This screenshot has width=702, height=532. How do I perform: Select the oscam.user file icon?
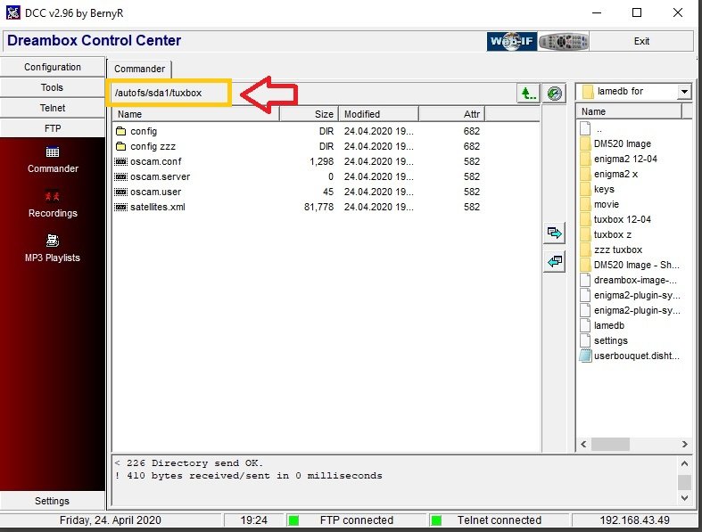pos(121,192)
